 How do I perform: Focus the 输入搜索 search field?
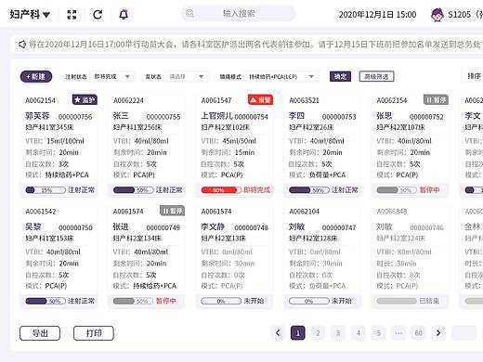coord(238,13)
